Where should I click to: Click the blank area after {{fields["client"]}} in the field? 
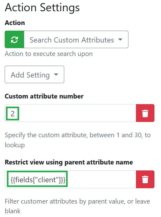101,179
